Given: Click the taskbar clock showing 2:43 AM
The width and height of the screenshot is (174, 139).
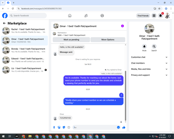Looking at the screenshot, I should point(162,136).
